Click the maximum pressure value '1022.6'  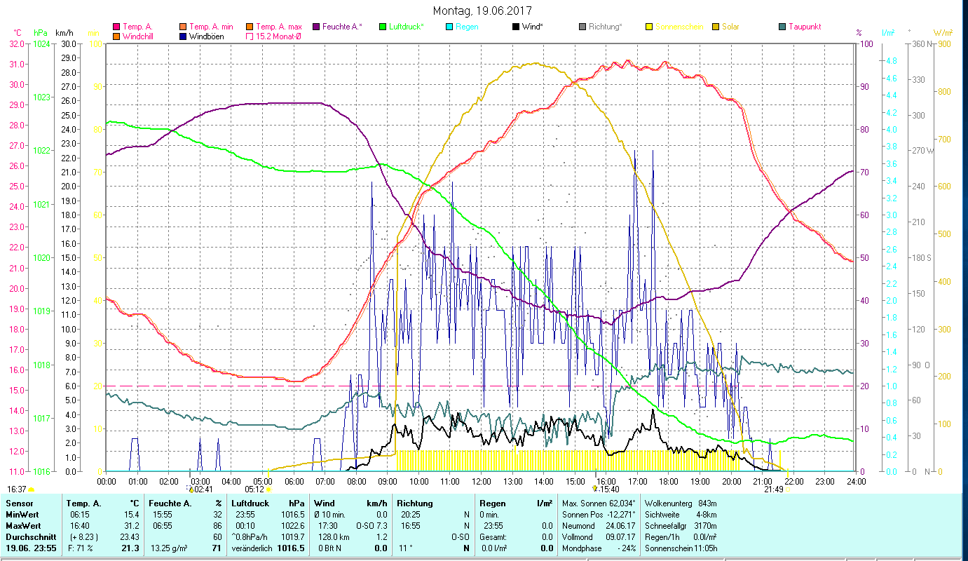(x=292, y=525)
